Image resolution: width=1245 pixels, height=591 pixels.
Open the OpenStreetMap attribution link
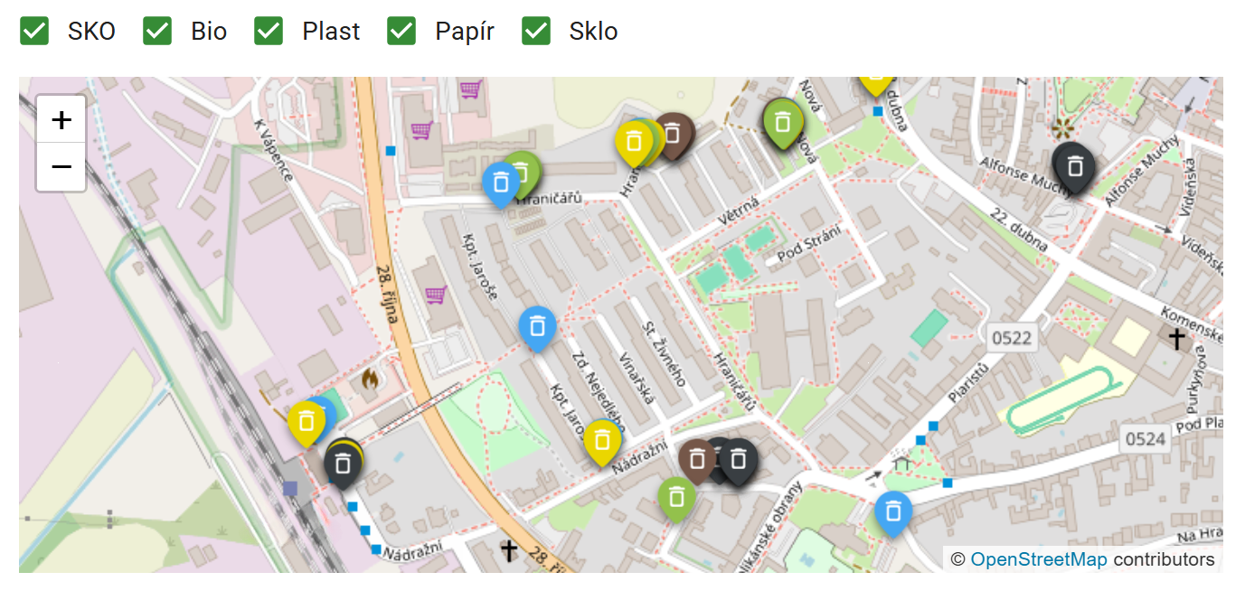1038,559
